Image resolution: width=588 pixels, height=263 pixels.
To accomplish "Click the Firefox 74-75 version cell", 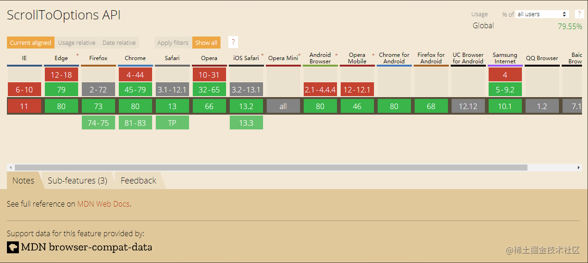I will [x=98, y=122].
